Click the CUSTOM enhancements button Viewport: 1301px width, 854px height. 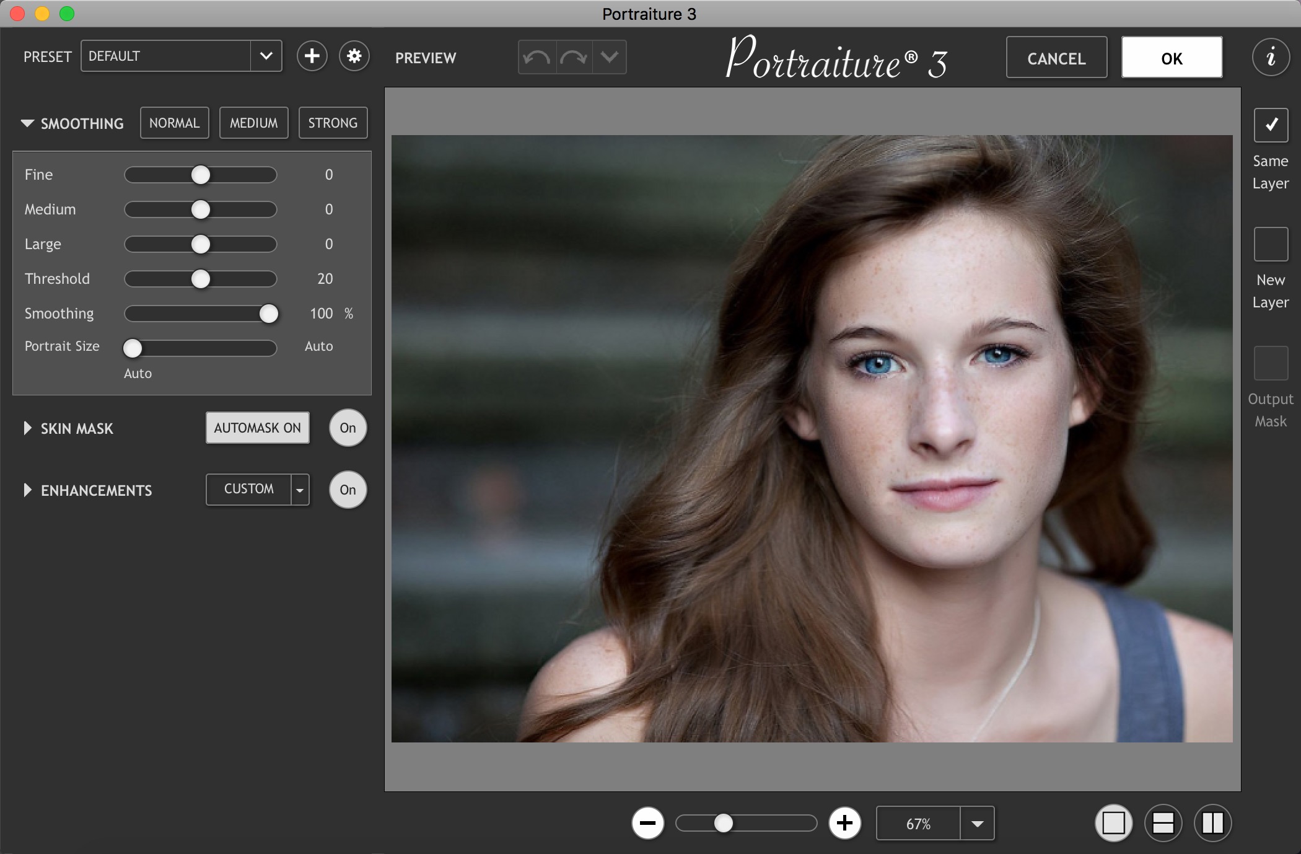248,490
